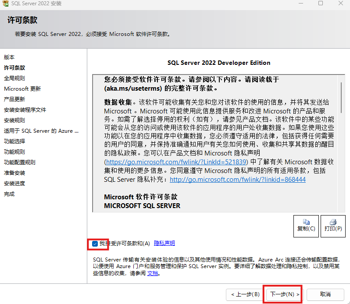The width and height of the screenshot is (350, 304).
Task: Open the documentation (文档) link
Action: (152, 273)
